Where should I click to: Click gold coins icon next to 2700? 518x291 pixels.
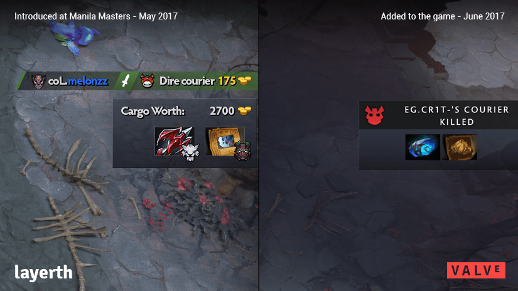(x=244, y=111)
